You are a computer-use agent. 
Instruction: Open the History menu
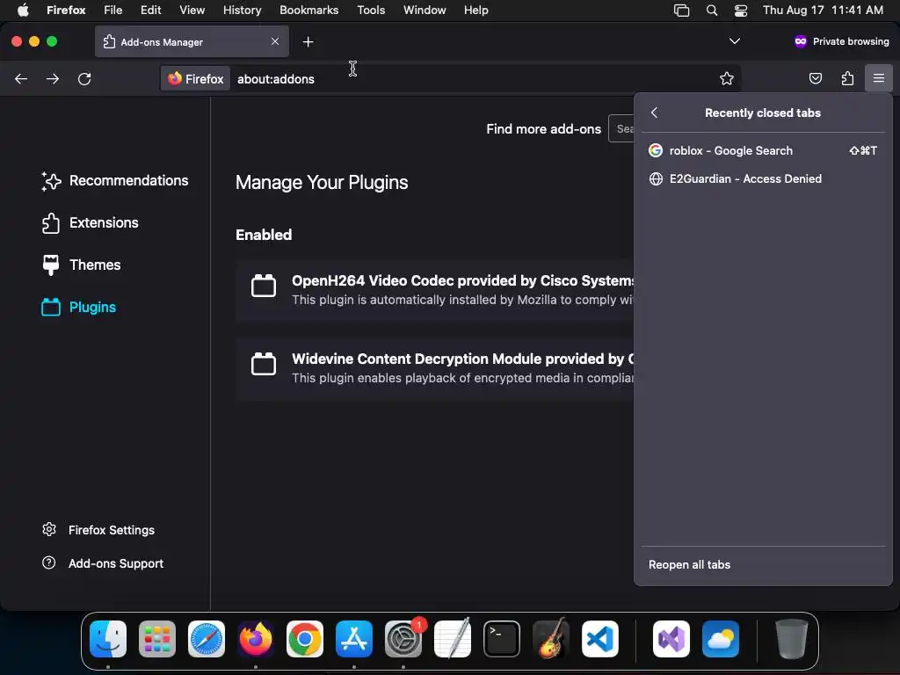[x=242, y=10]
